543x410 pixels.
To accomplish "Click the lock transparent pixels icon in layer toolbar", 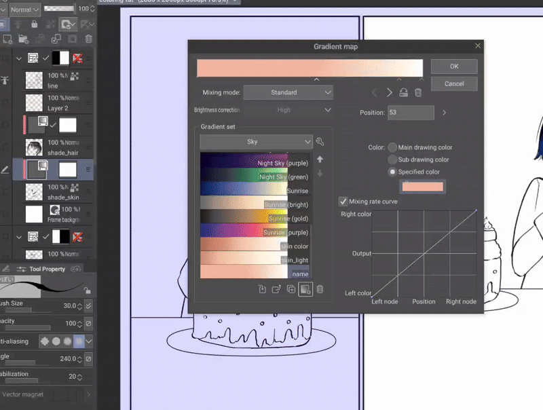I will point(51,24).
